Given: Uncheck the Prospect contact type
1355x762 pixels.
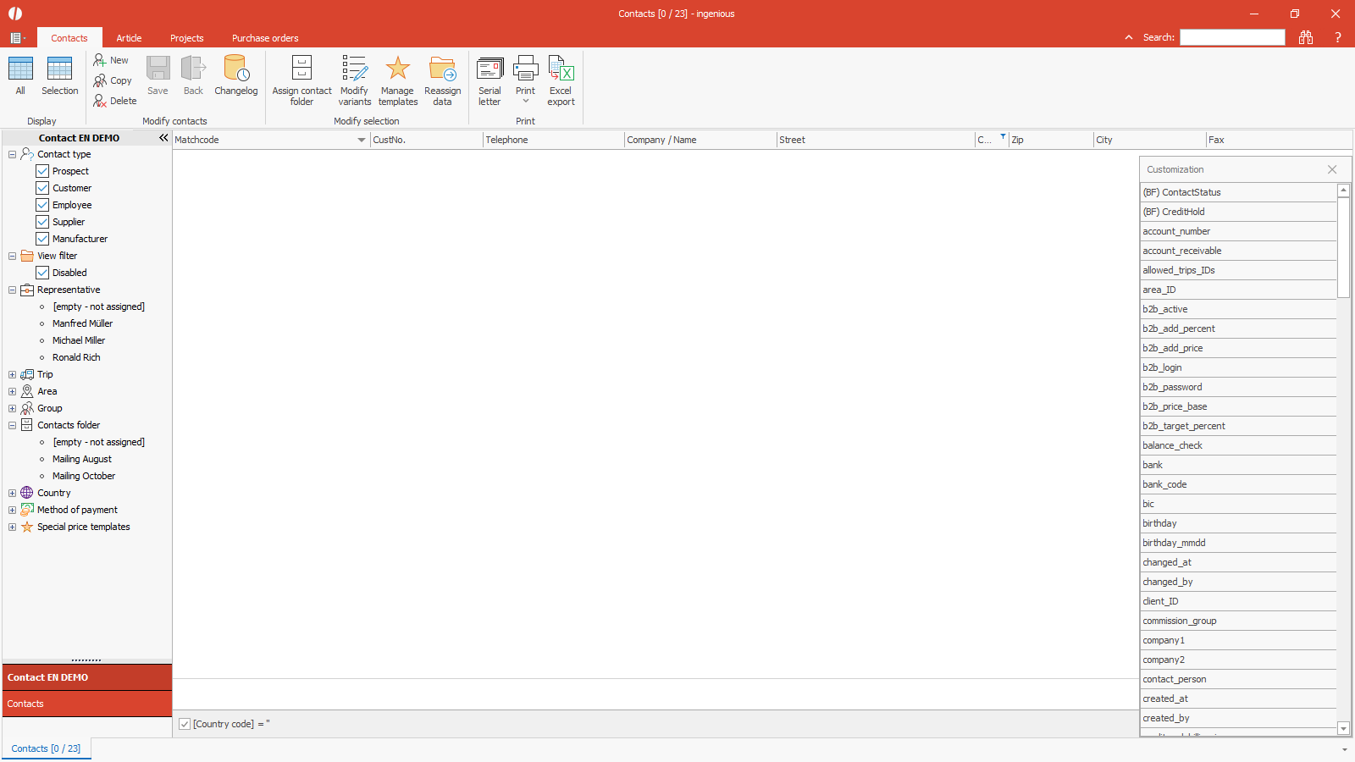Looking at the screenshot, I should pos(42,171).
